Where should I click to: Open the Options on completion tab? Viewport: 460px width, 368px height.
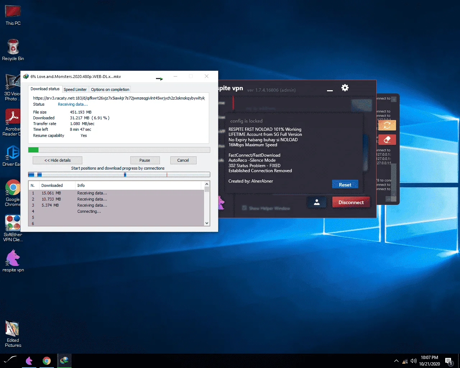(110, 89)
